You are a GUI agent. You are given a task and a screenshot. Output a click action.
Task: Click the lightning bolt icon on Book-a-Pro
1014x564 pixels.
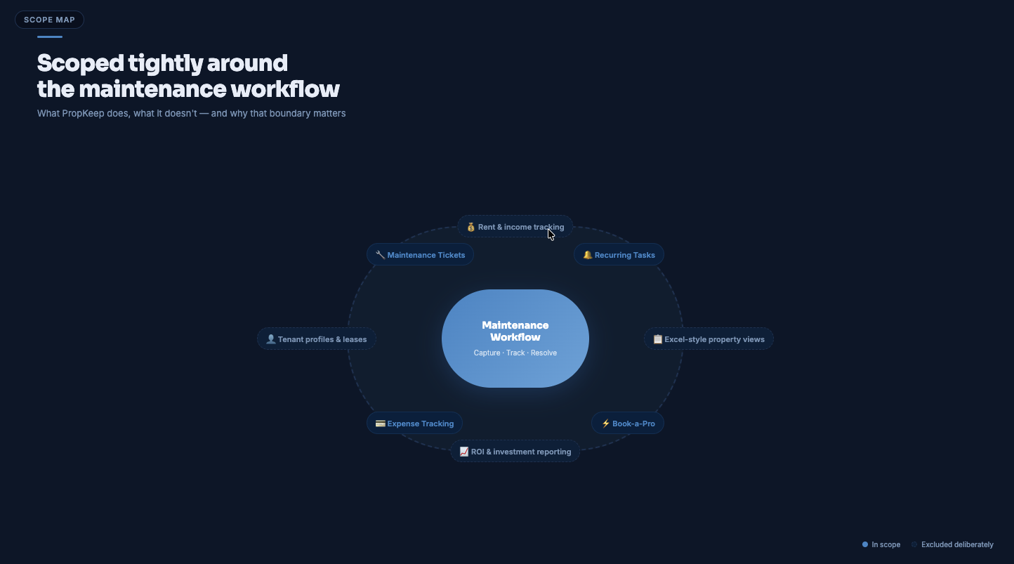pos(605,423)
